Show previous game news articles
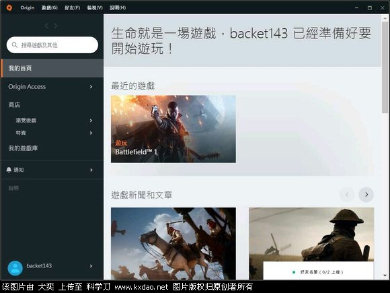This screenshot has height=293, width=390. (347, 195)
